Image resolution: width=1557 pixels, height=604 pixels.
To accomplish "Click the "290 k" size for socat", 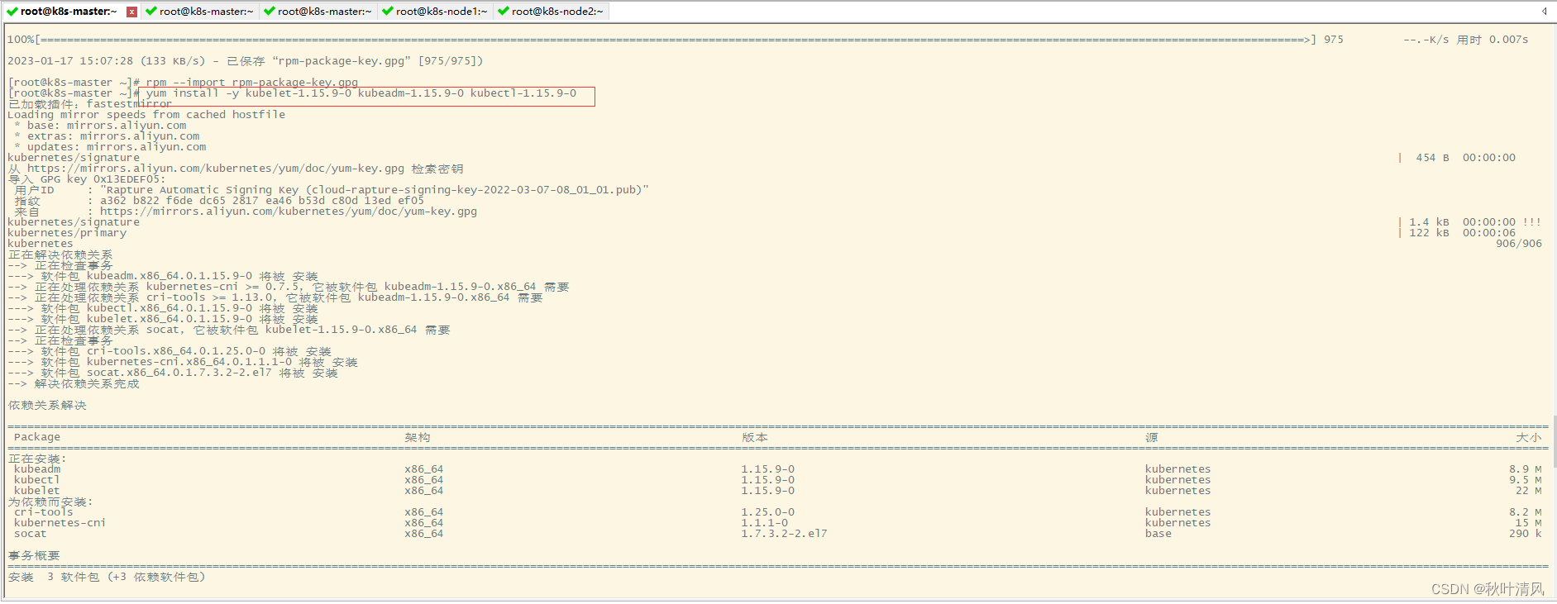I will 1526,534.
